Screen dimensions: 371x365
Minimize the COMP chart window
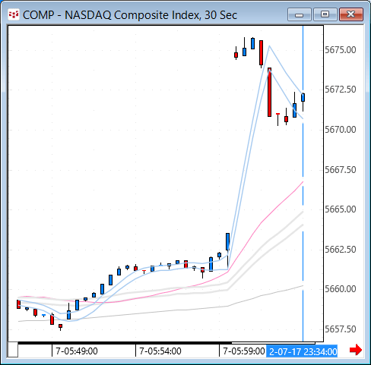pos(300,14)
